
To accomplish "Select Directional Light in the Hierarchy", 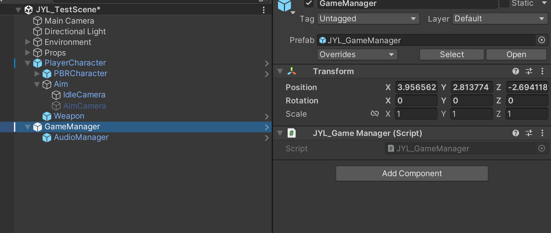I will click(x=75, y=32).
